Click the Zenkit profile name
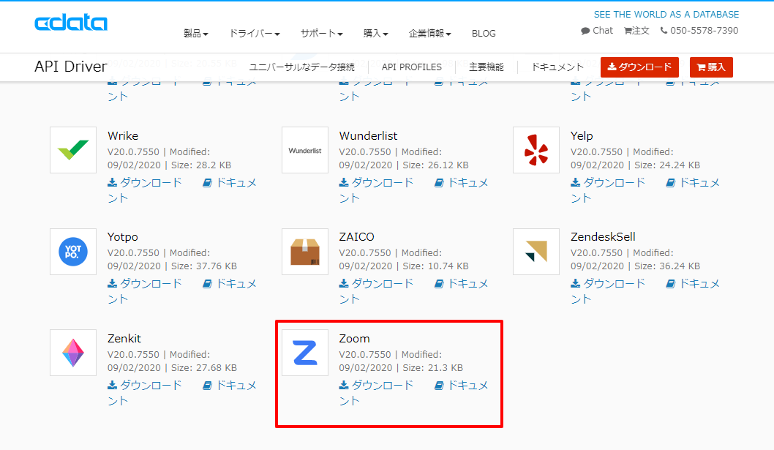The height and width of the screenshot is (450, 774). pyautogui.click(x=124, y=338)
